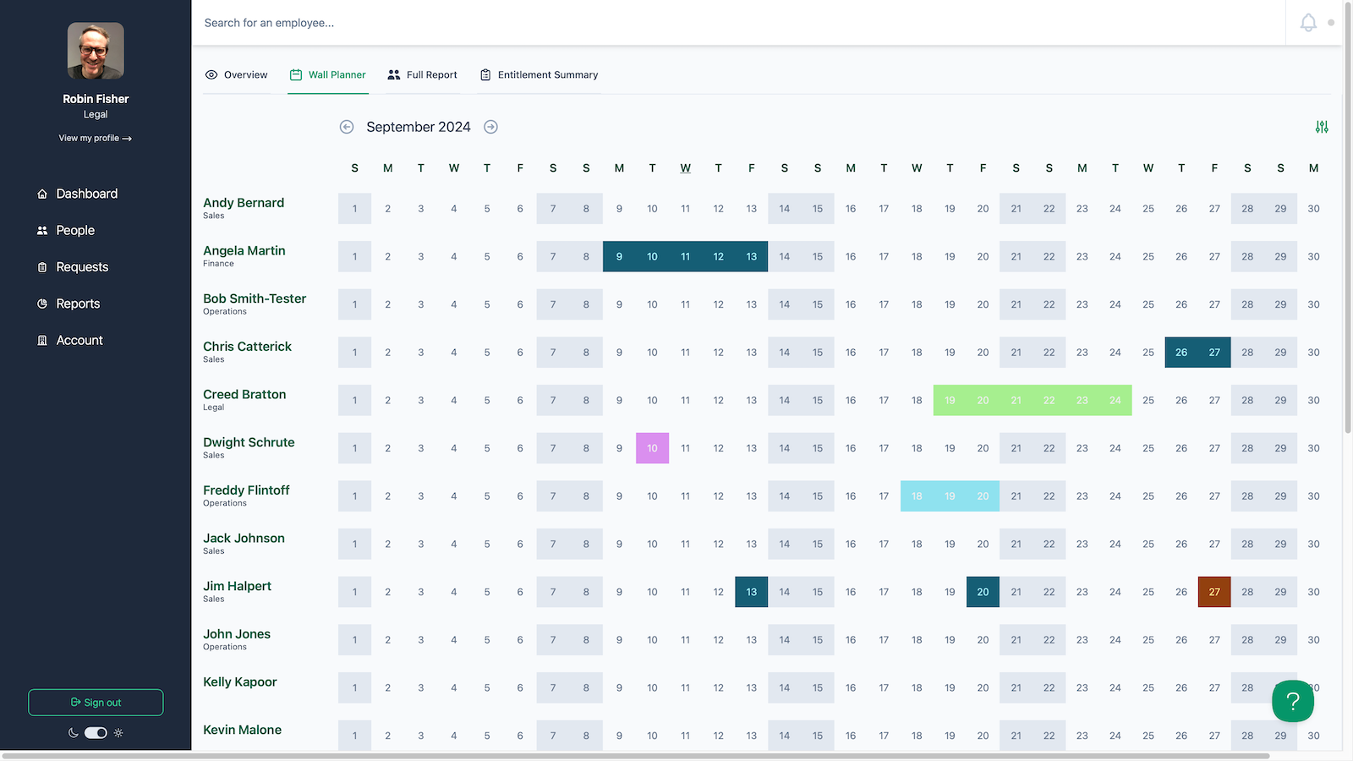This screenshot has height=761, width=1353.
Task: Select Jim Halpert's leave on day 13
Action: (x=752, y=592)
